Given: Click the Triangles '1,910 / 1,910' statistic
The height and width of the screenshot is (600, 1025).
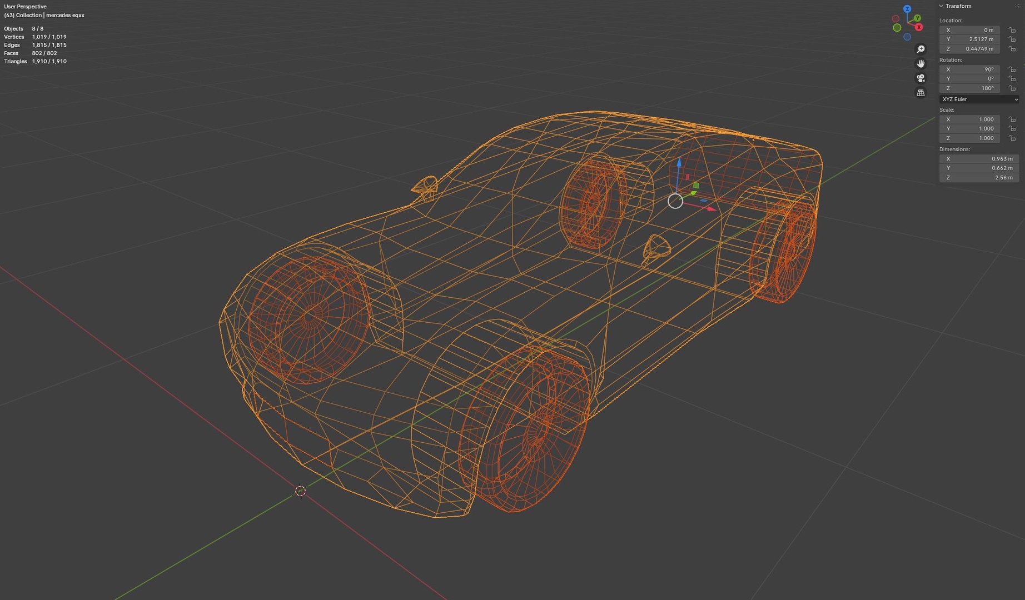Looking at the screenshot, I should (x=49, y=62).
